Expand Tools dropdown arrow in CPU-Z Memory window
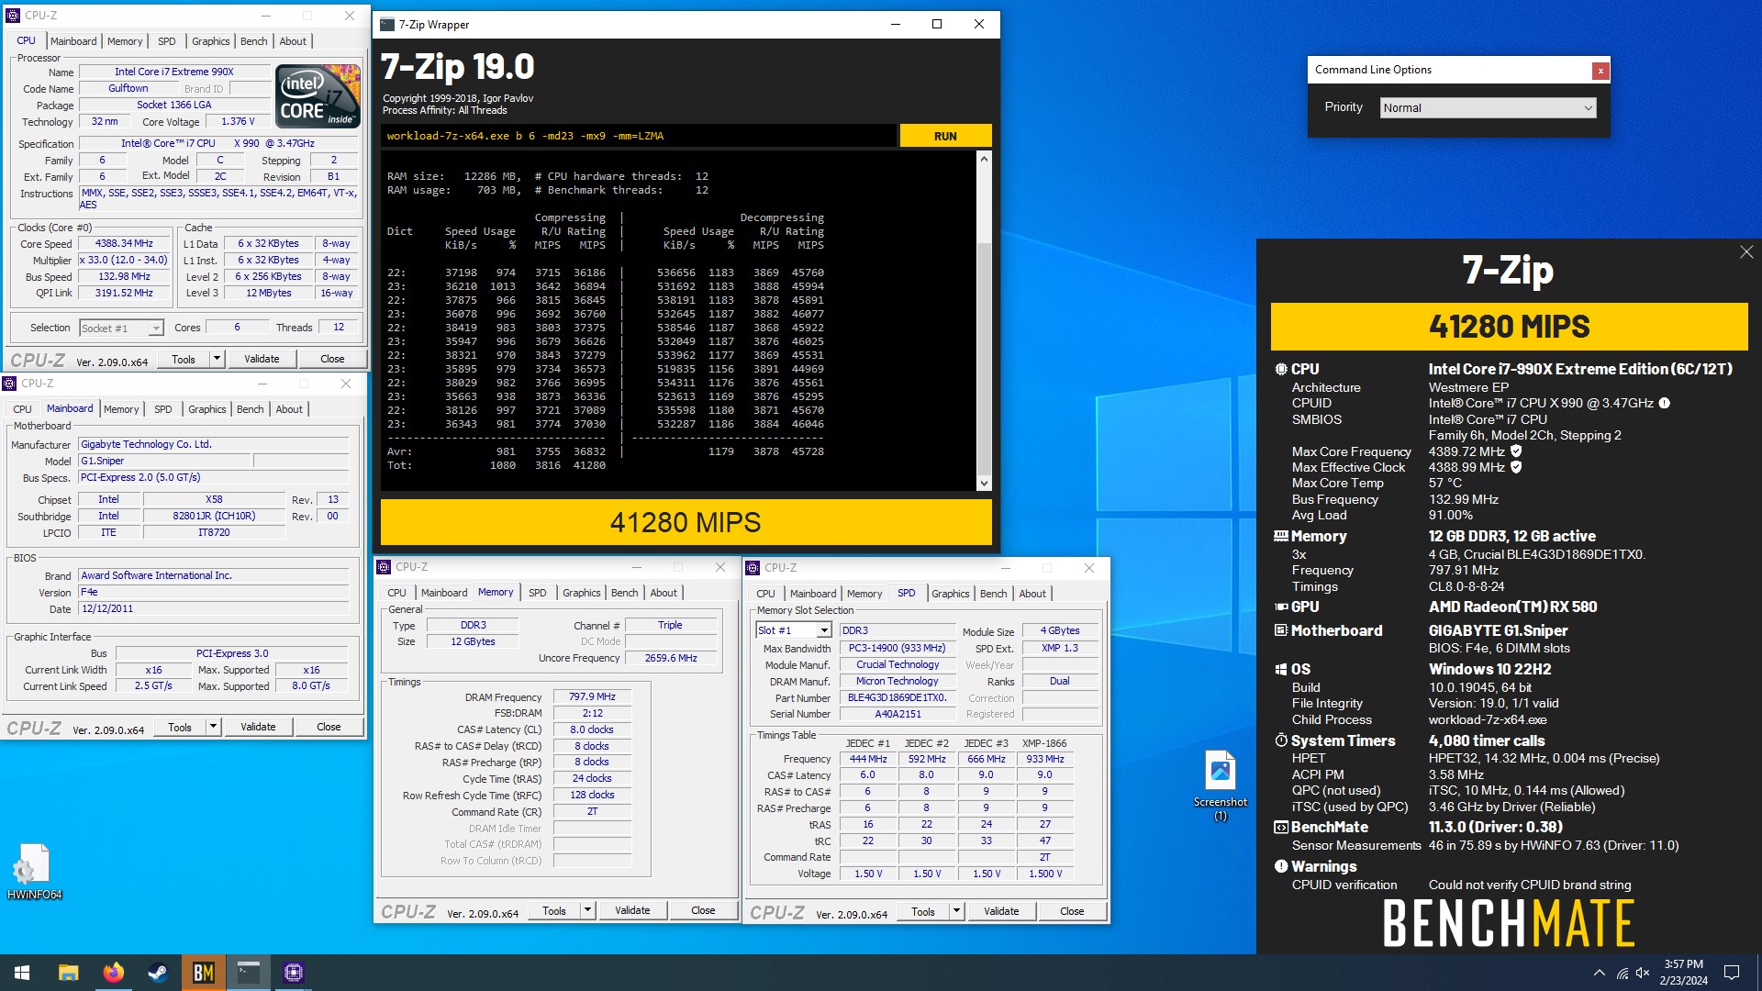The image size is (1762, 991). pos(587,911)
